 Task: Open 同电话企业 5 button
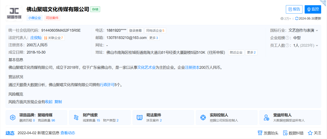pyautogui.click(x=155, y=31)
